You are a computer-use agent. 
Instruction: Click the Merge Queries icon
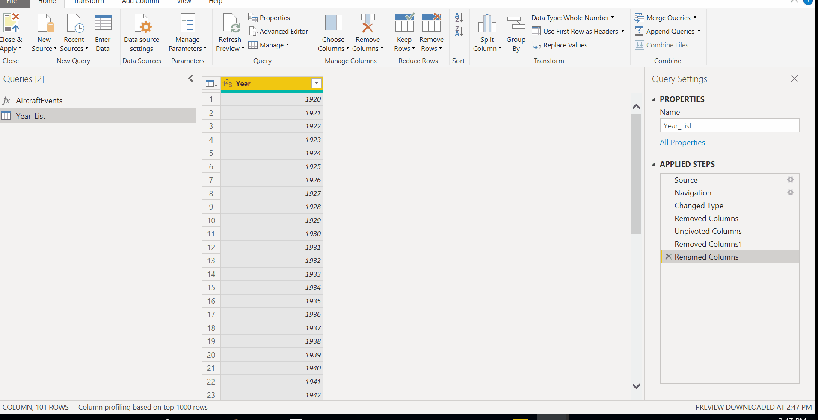[639, 17]
